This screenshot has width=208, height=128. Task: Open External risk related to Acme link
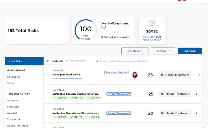pyautogui.click(x=67, y=78)
